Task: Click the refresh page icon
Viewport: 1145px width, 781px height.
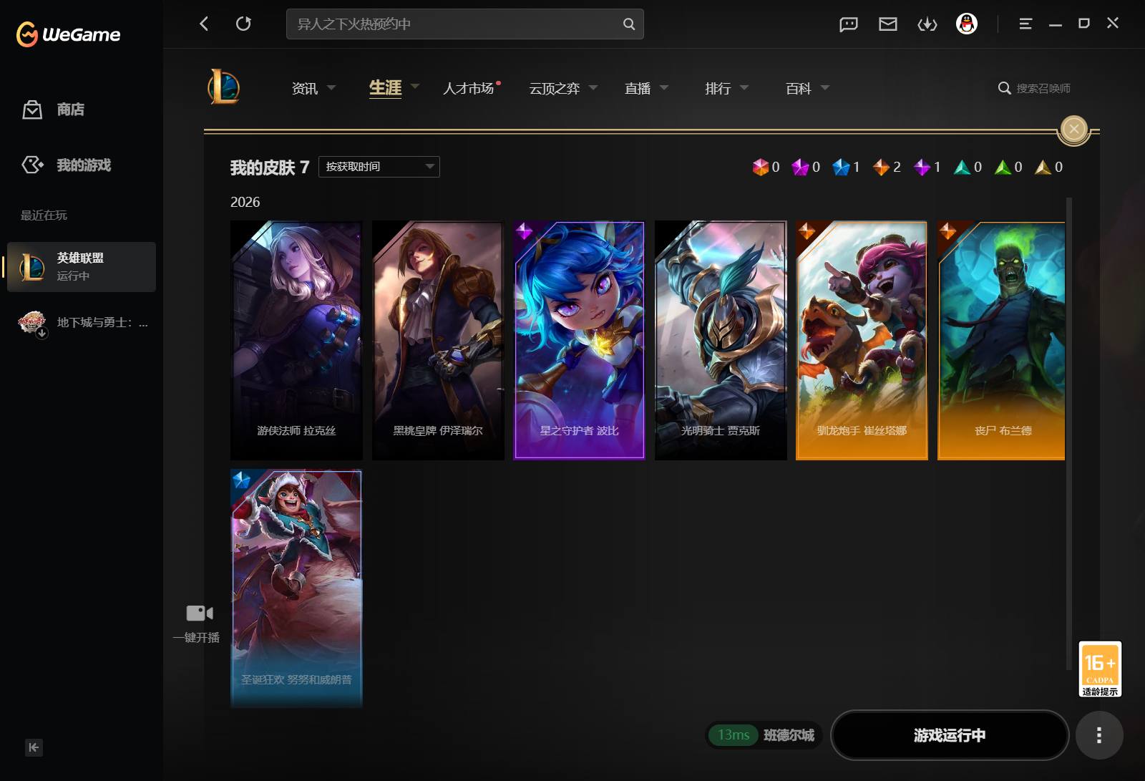Action: coord(243,24)
